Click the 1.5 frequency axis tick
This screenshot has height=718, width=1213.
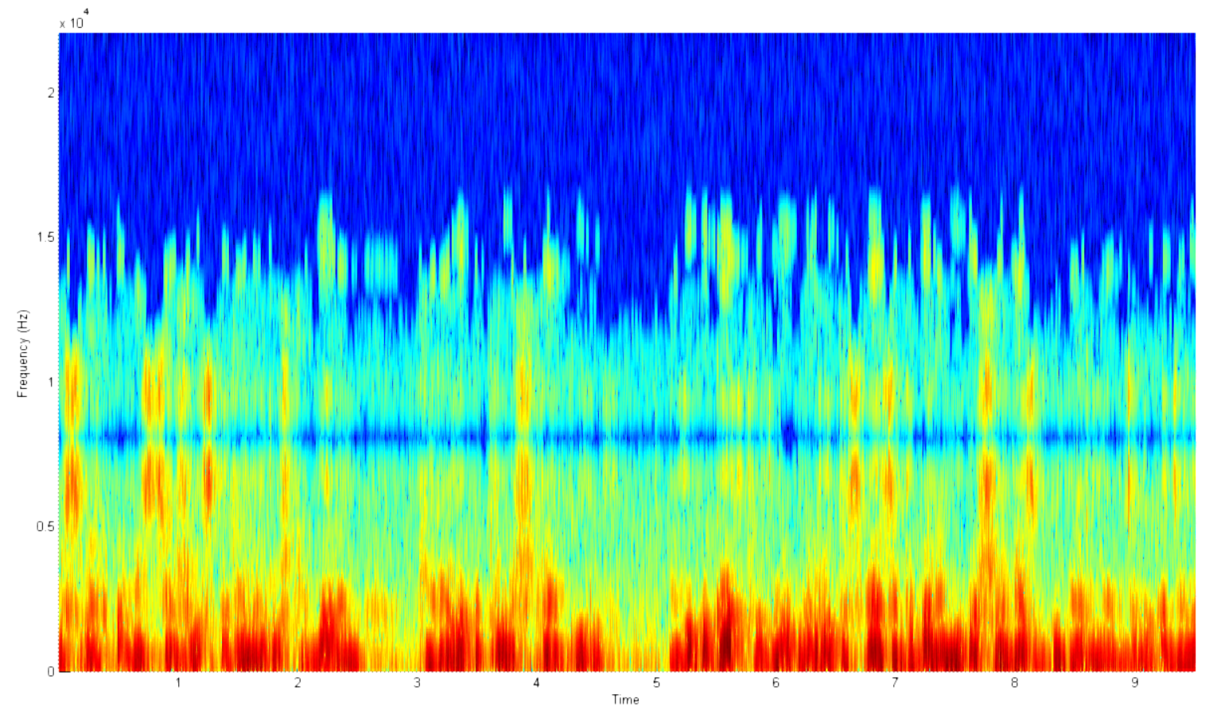(x=46, y=237)
